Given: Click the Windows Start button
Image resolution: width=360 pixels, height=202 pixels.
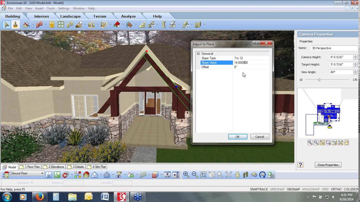Looking at the screenshot, I should 7,197.
